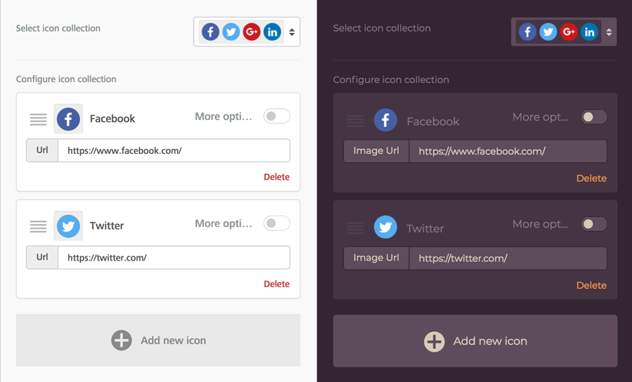This screenshot has width=632, height=382.
Task: Click the light Facebook Url input field
Action: pyautogui.click(x=173, y=150)
